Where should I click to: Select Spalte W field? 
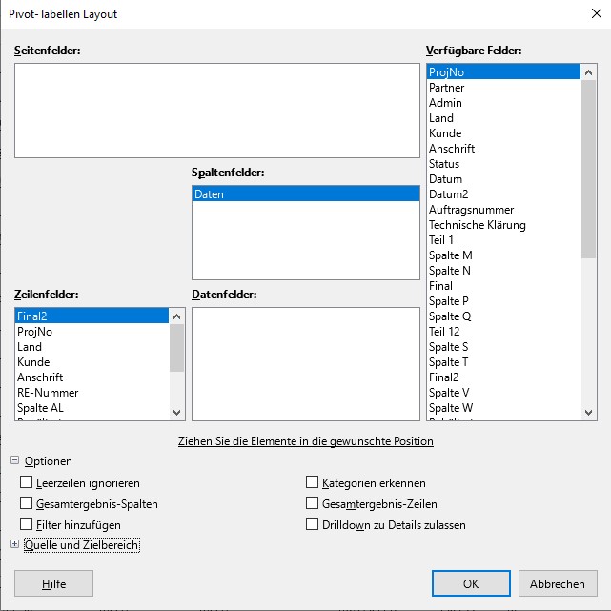[503, 407]
